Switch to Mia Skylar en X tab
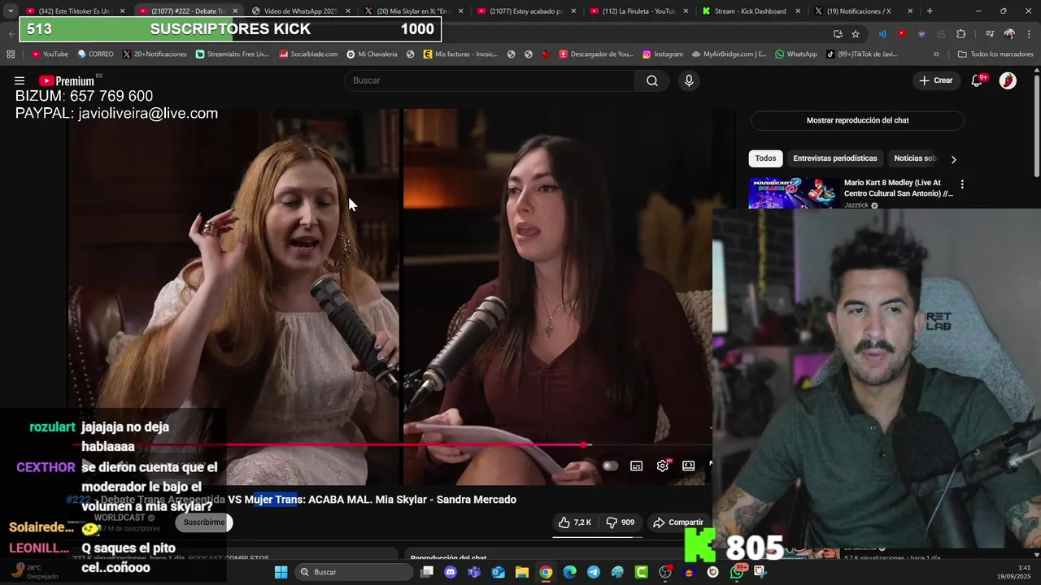This screenshot has height=585, width=1041. tap(412, 11)
